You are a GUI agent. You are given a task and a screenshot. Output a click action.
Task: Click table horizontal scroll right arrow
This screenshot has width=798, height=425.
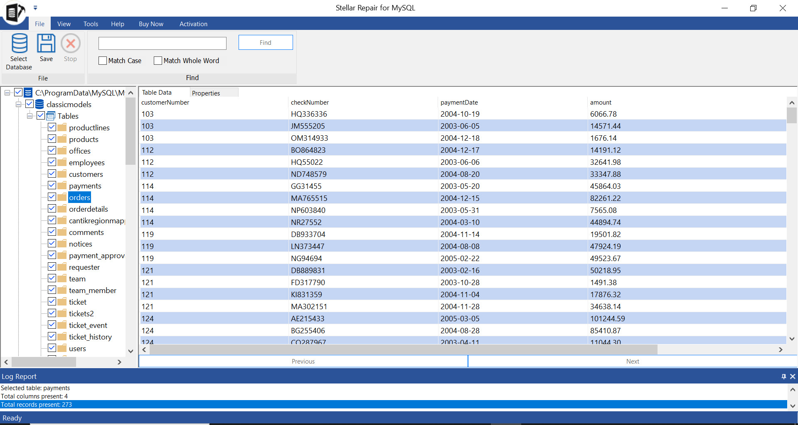(x=781, y=350)
